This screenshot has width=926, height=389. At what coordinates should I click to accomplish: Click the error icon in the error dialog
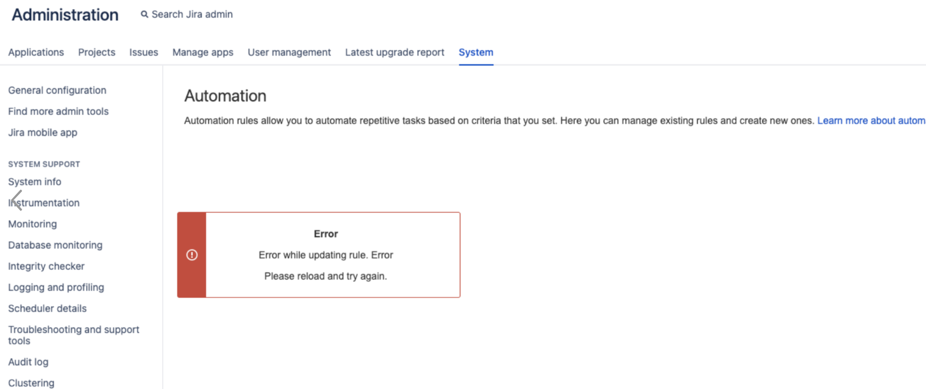192,255
